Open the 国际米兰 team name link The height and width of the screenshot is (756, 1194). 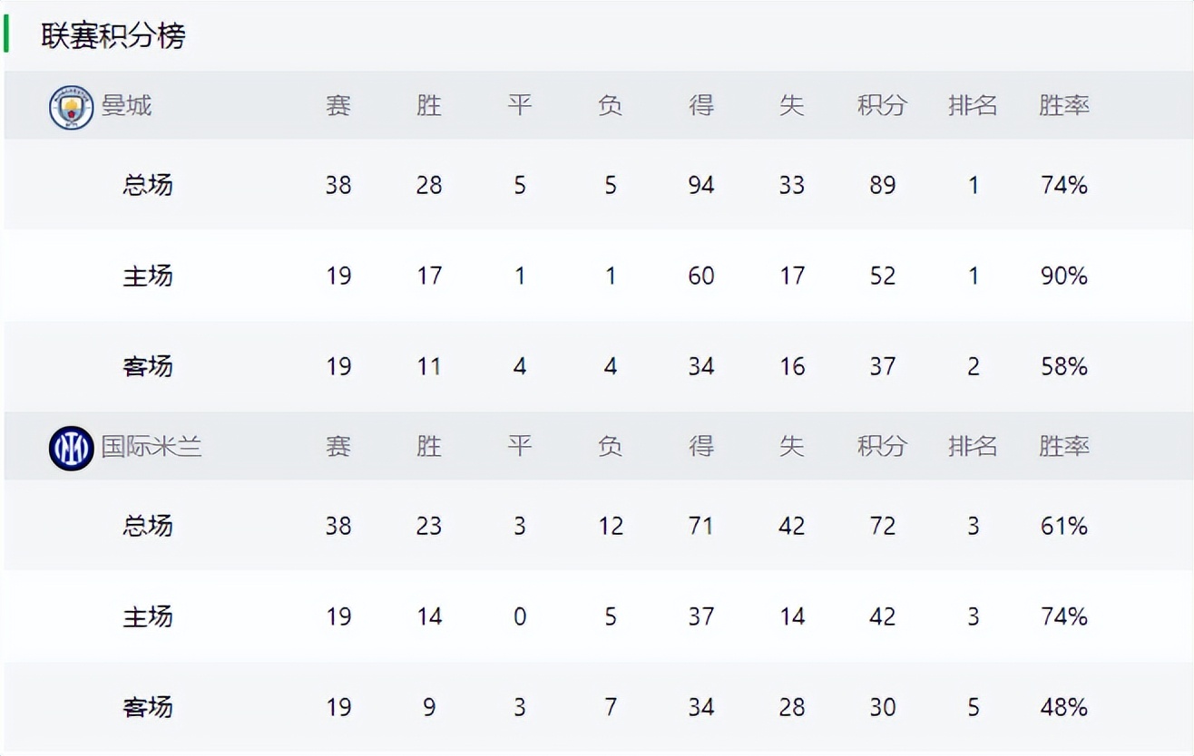(x=151, y=447)
